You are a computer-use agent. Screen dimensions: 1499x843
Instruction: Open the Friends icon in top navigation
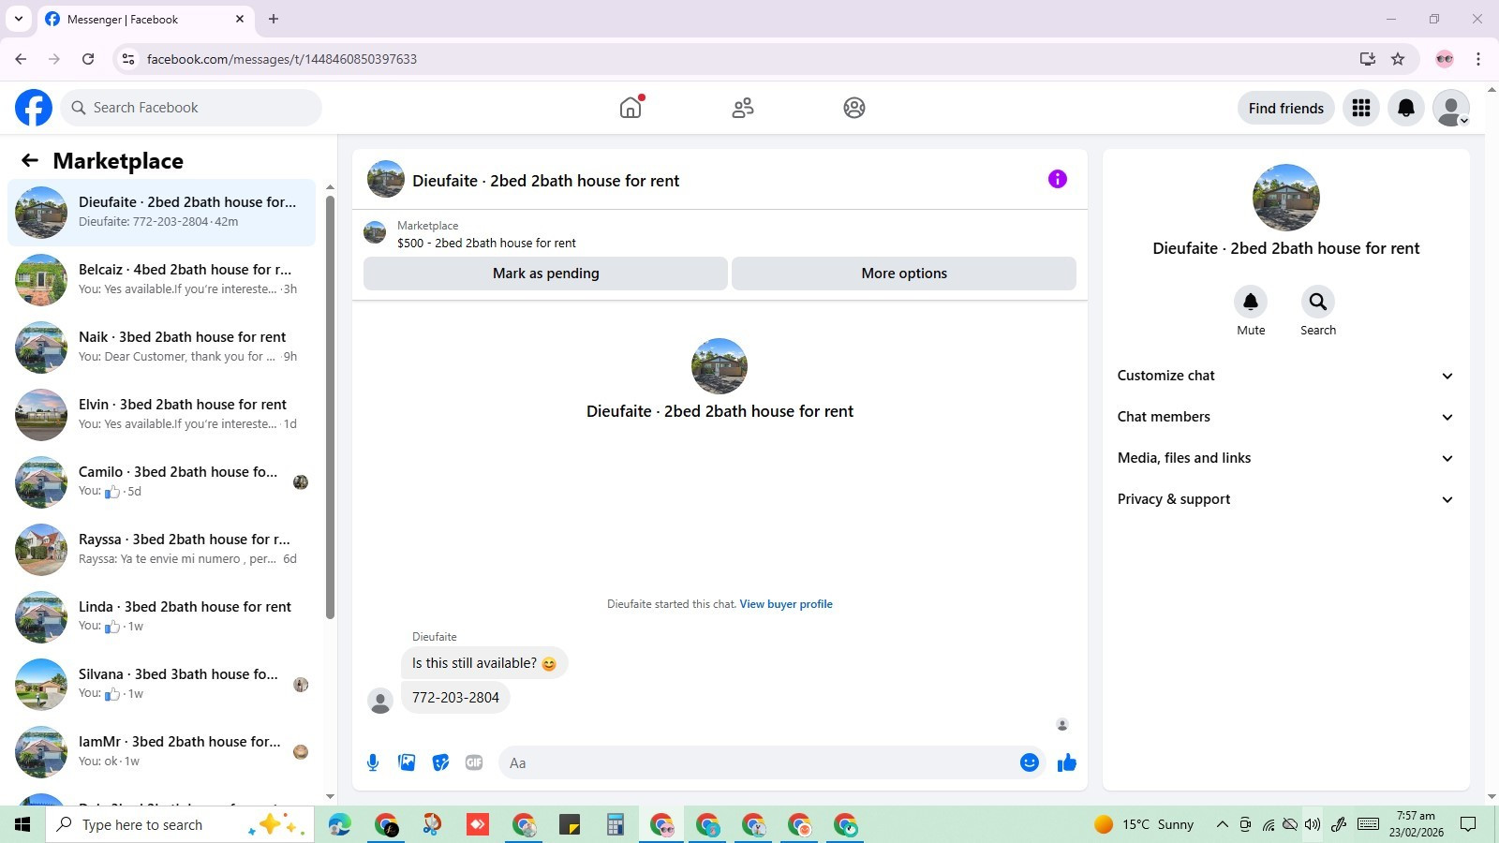[x=743, y=108]
